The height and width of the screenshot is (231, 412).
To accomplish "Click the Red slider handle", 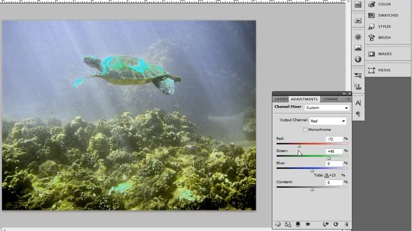I will 299,146.
